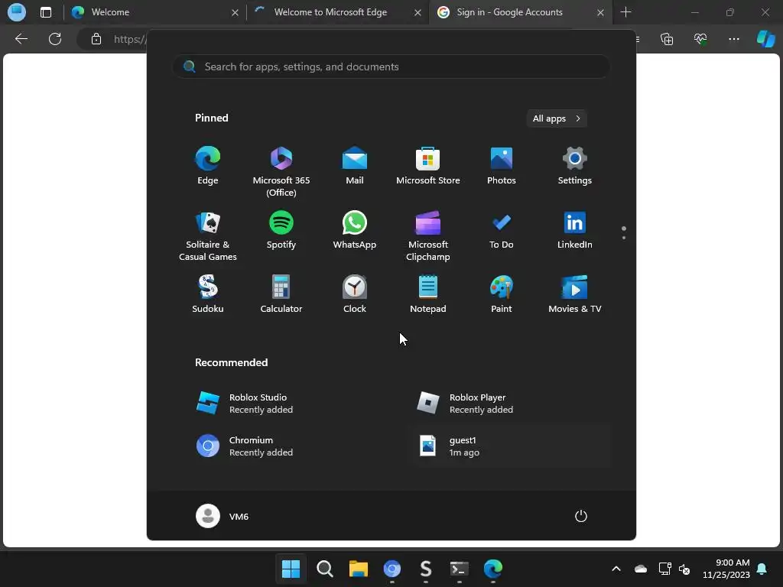The image size is (783, 587).
Task: Open the LinkedIn app
Action: tap(575, 230)
